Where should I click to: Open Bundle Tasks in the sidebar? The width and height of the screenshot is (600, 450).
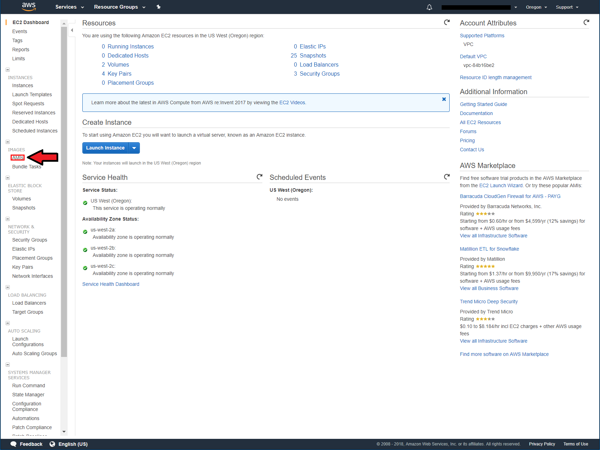[27, 167]
